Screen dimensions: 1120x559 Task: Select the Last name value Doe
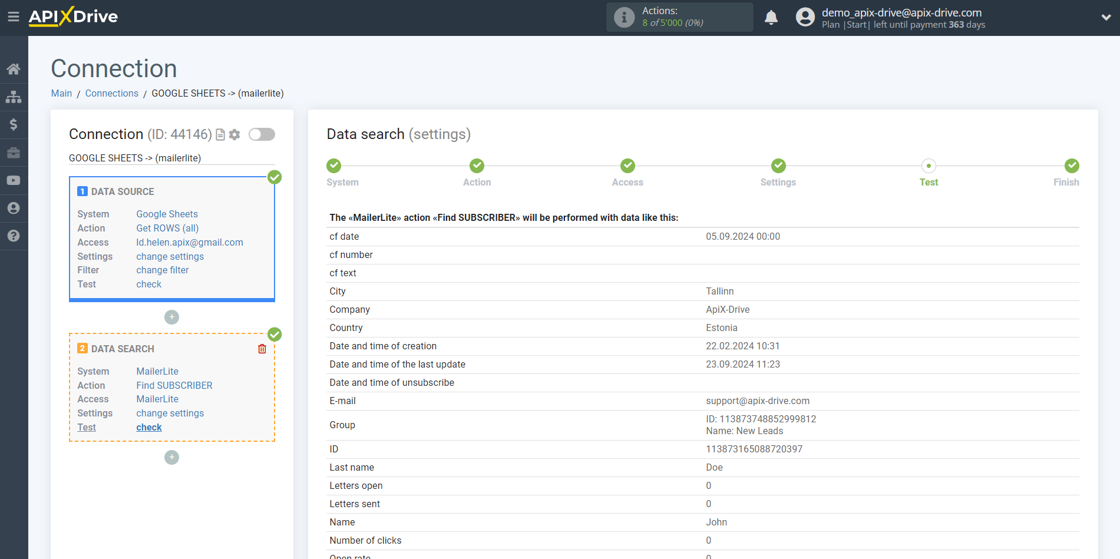[714, 468]
